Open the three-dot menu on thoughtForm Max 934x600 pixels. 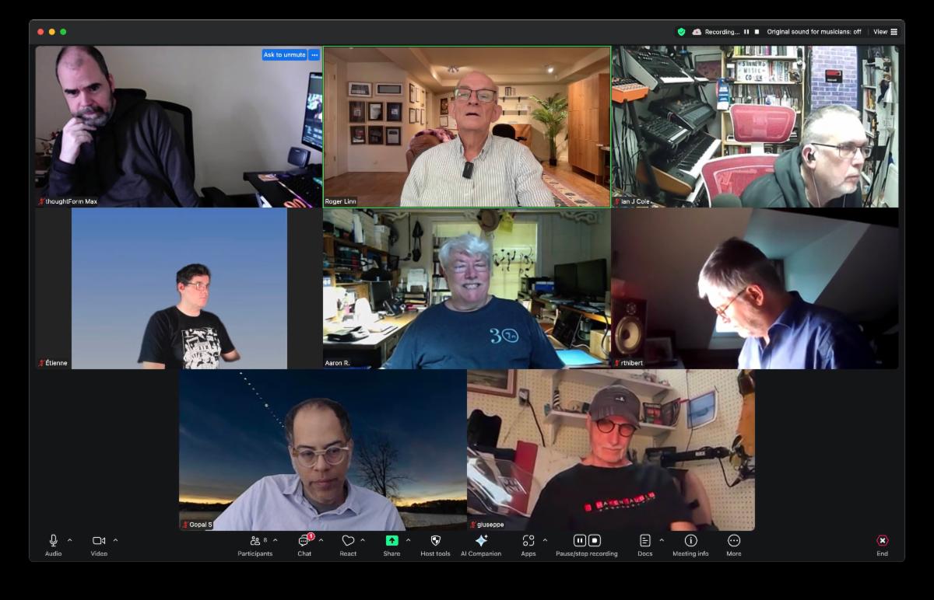314,55
